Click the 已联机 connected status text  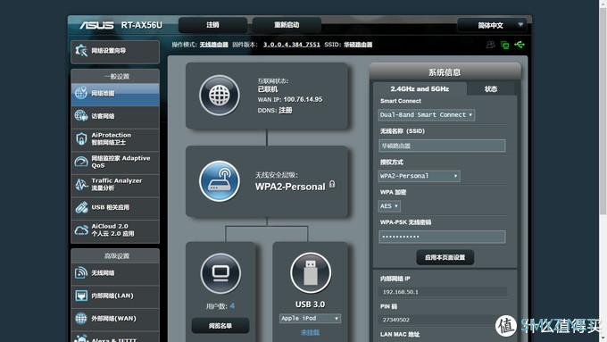(268, 89)
